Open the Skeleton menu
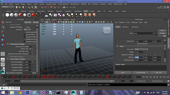The width and height of the screenshot is (170, 95). (84, 4)
